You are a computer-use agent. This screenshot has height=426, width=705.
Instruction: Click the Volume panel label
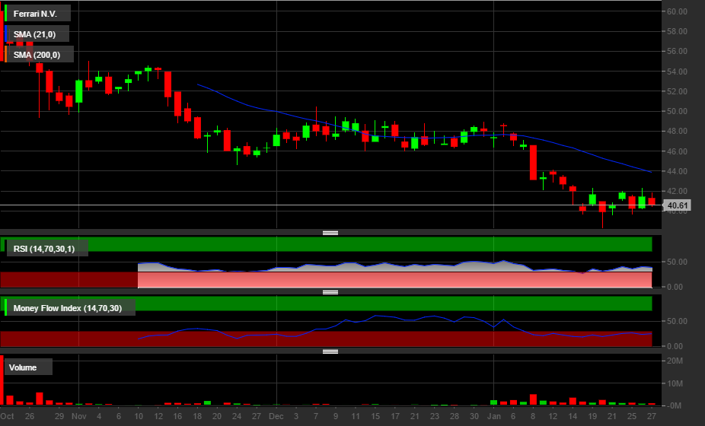28,367
